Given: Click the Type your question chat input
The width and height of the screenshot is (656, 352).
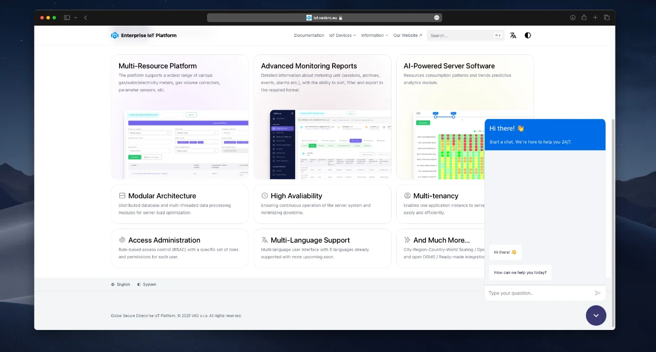Looking at the screenshot, I should (538, 293).
